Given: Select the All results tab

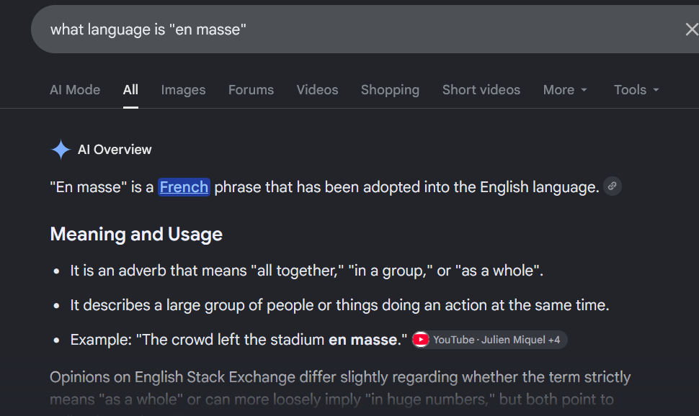Looking at the screenshot, I should (130, 89).
